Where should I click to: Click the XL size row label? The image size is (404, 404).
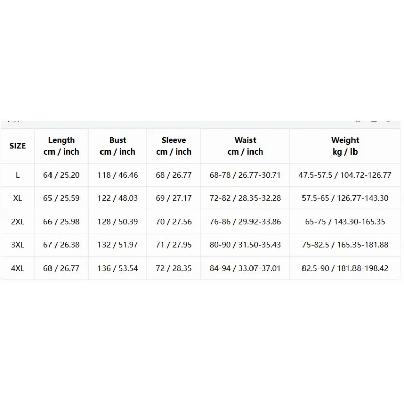[x=18, y=198]
